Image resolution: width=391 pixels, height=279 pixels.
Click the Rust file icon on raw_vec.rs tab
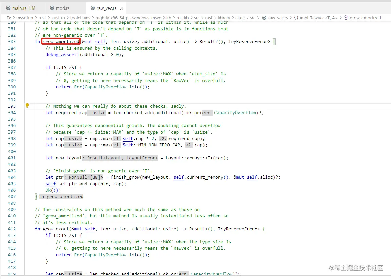pyautogui.click(x=92, y=8)
